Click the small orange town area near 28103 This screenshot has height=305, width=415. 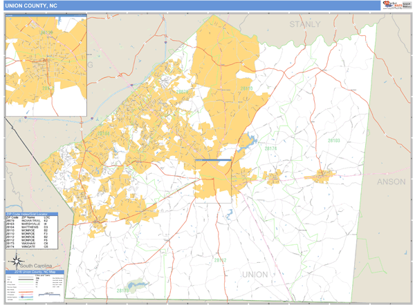[324, 175]
